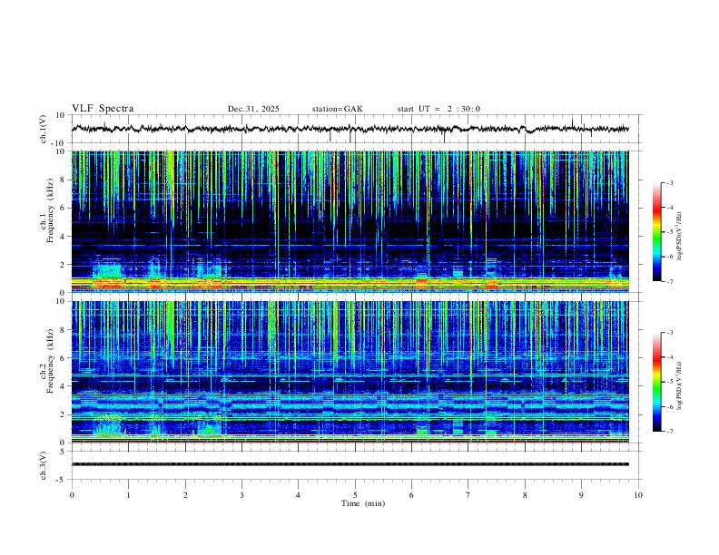Select the "start UT = 2:30:0" text
Viewport: 719px width, 555px height.
coord(438,109)
